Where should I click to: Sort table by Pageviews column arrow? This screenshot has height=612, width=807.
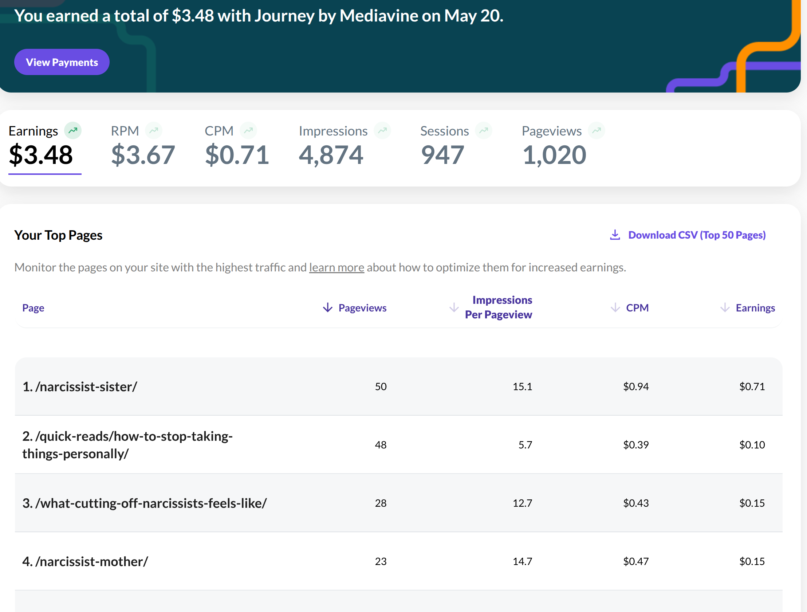[328, 308]
